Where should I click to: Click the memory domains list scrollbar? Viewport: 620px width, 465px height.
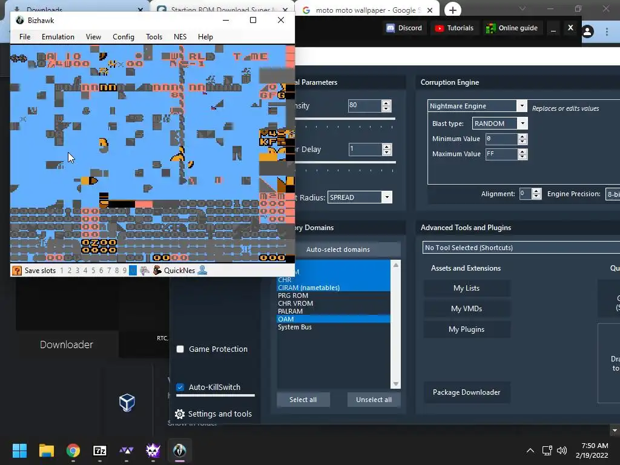coord(395,325)
